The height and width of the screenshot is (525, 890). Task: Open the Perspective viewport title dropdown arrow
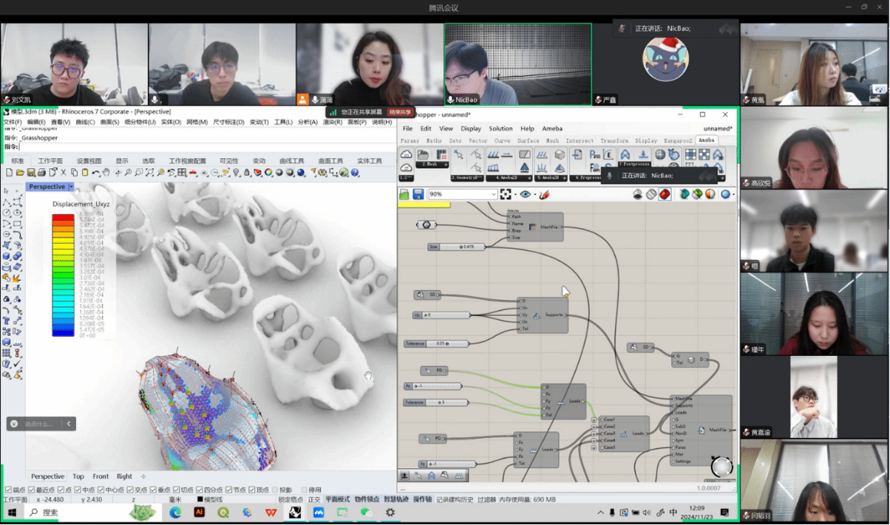coord(72,187)
